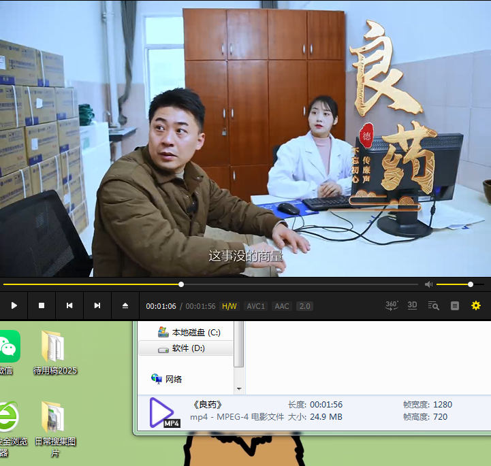
Task: Click the AVC1 video codec badge
Action: 256,306
